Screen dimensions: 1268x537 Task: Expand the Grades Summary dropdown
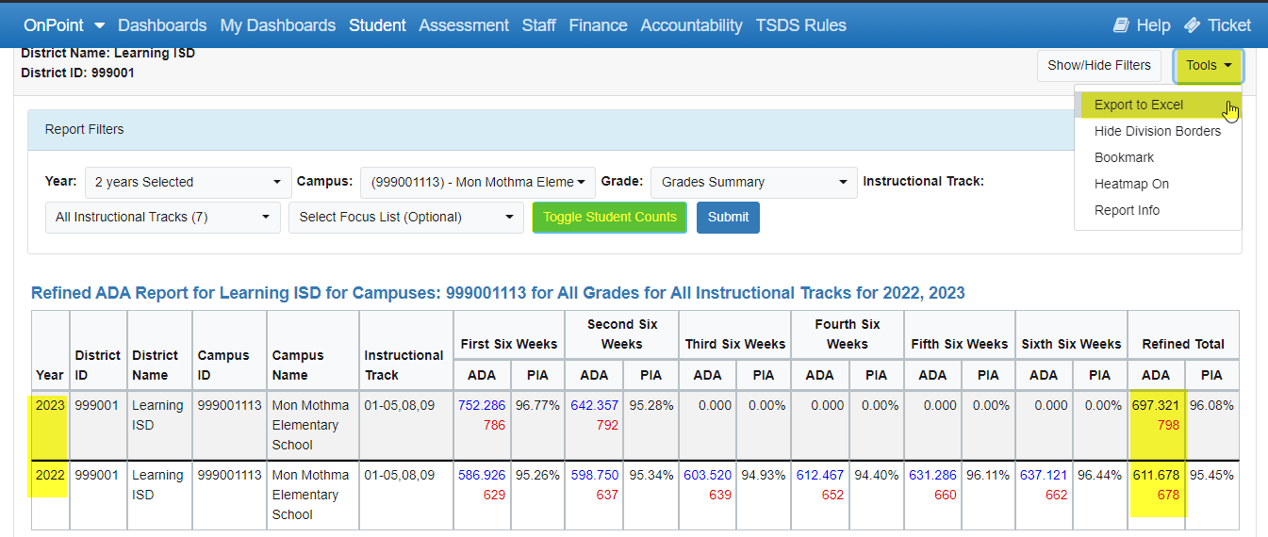click(753, 182)
